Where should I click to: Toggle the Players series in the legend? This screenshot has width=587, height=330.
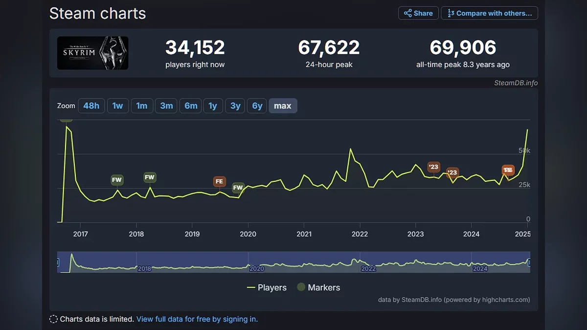(x=267, y=287)
